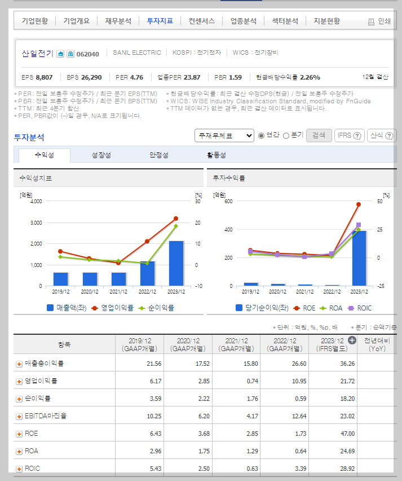Click the plus circle icon beside 2023/12
The width and height of the screenshot is (402, 481).
[x=352, y=340]
